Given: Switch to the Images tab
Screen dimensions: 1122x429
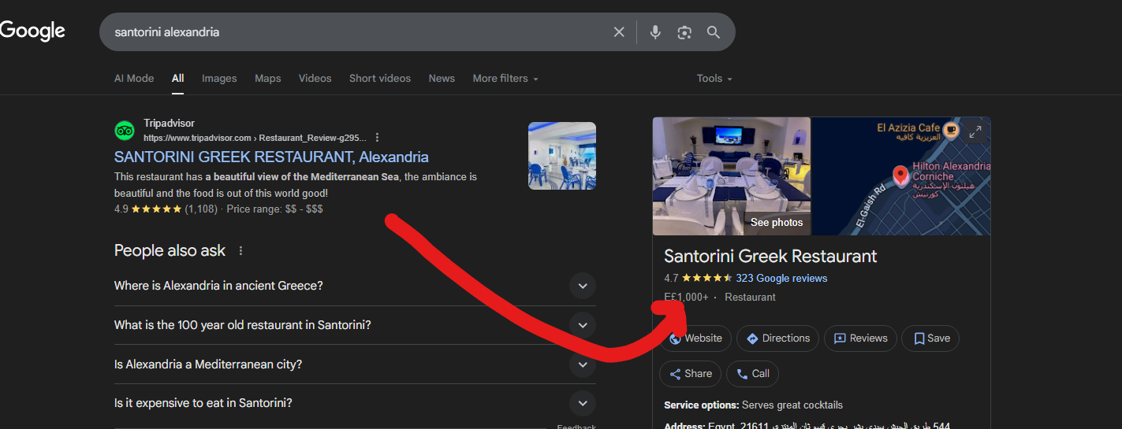Looking at the screenshot, I should (219, 79).
